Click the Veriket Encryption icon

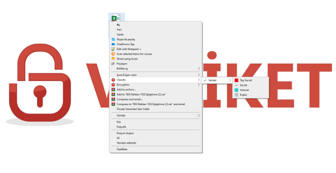113,85
